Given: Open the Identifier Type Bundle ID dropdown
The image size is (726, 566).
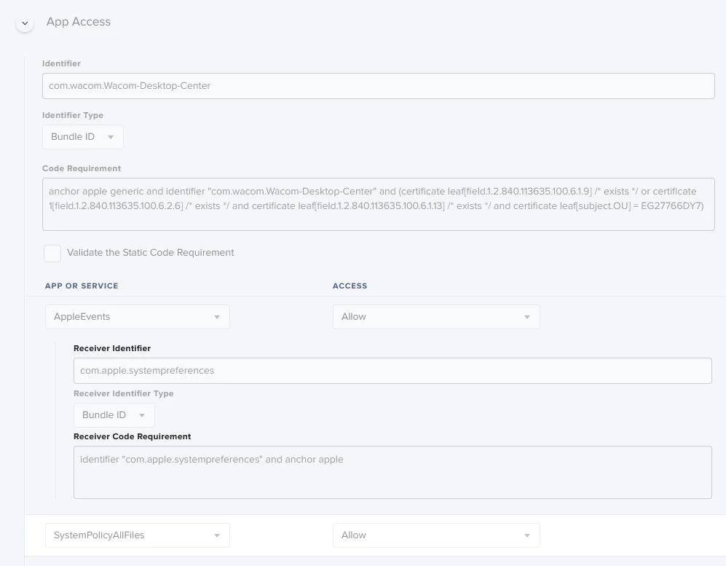Looking at the screenshot, I should point(83,137).
